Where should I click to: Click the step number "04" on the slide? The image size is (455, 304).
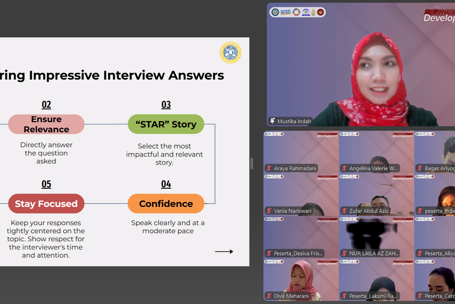(x=166, y=184)
